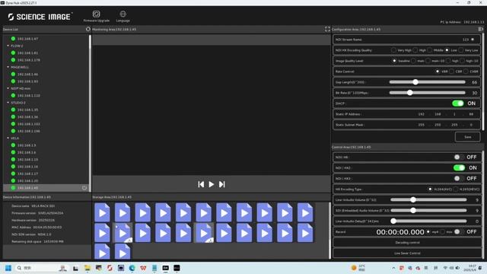The width and height of the screenshot is (487, 274).
Task: Click green status icon of 192.168.1.110
Action: coord(13,95)
